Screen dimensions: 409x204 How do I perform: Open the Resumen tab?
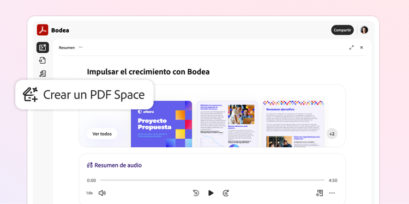pos(67,48)
